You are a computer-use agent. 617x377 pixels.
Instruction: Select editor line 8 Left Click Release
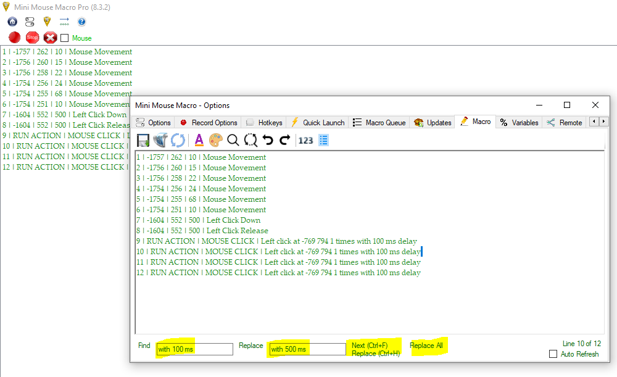202,231
